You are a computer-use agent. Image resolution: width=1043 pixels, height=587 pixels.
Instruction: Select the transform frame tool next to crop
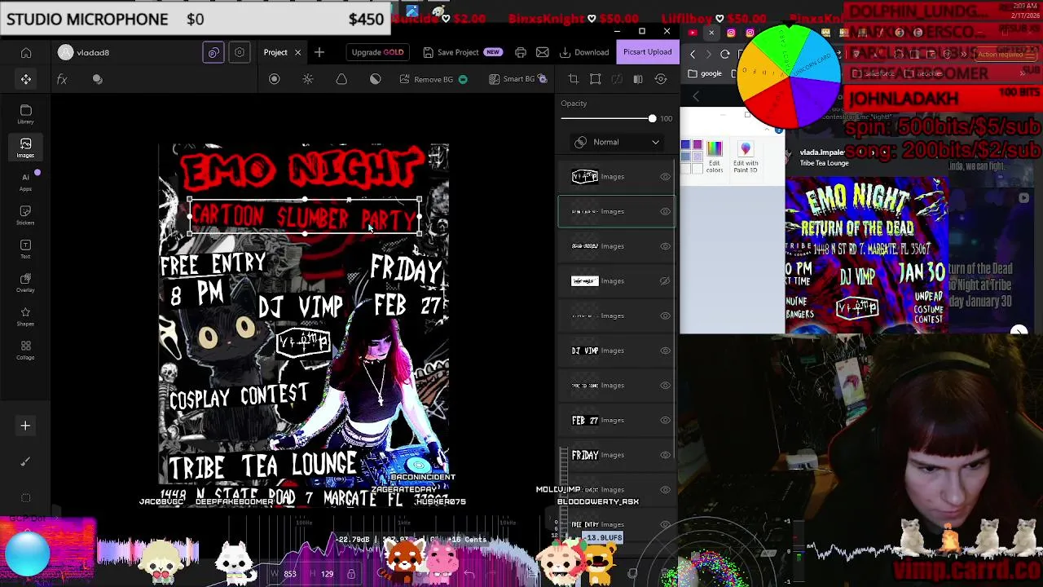(x=596, y=79)
